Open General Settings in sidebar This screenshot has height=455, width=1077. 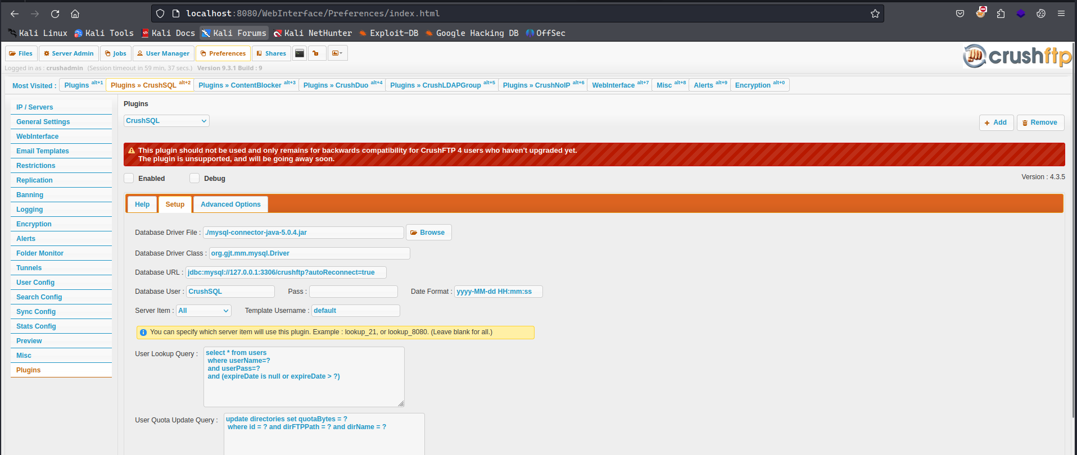pyautogui.click(x=61, y=122)
